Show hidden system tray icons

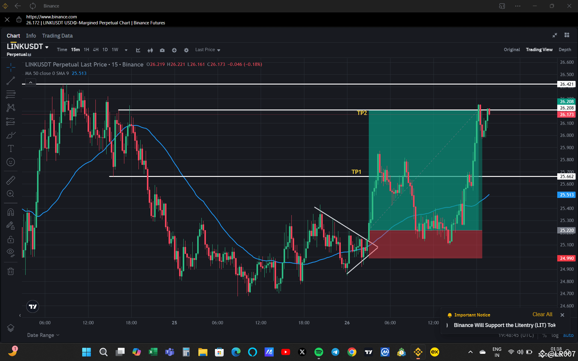[470, 352]
